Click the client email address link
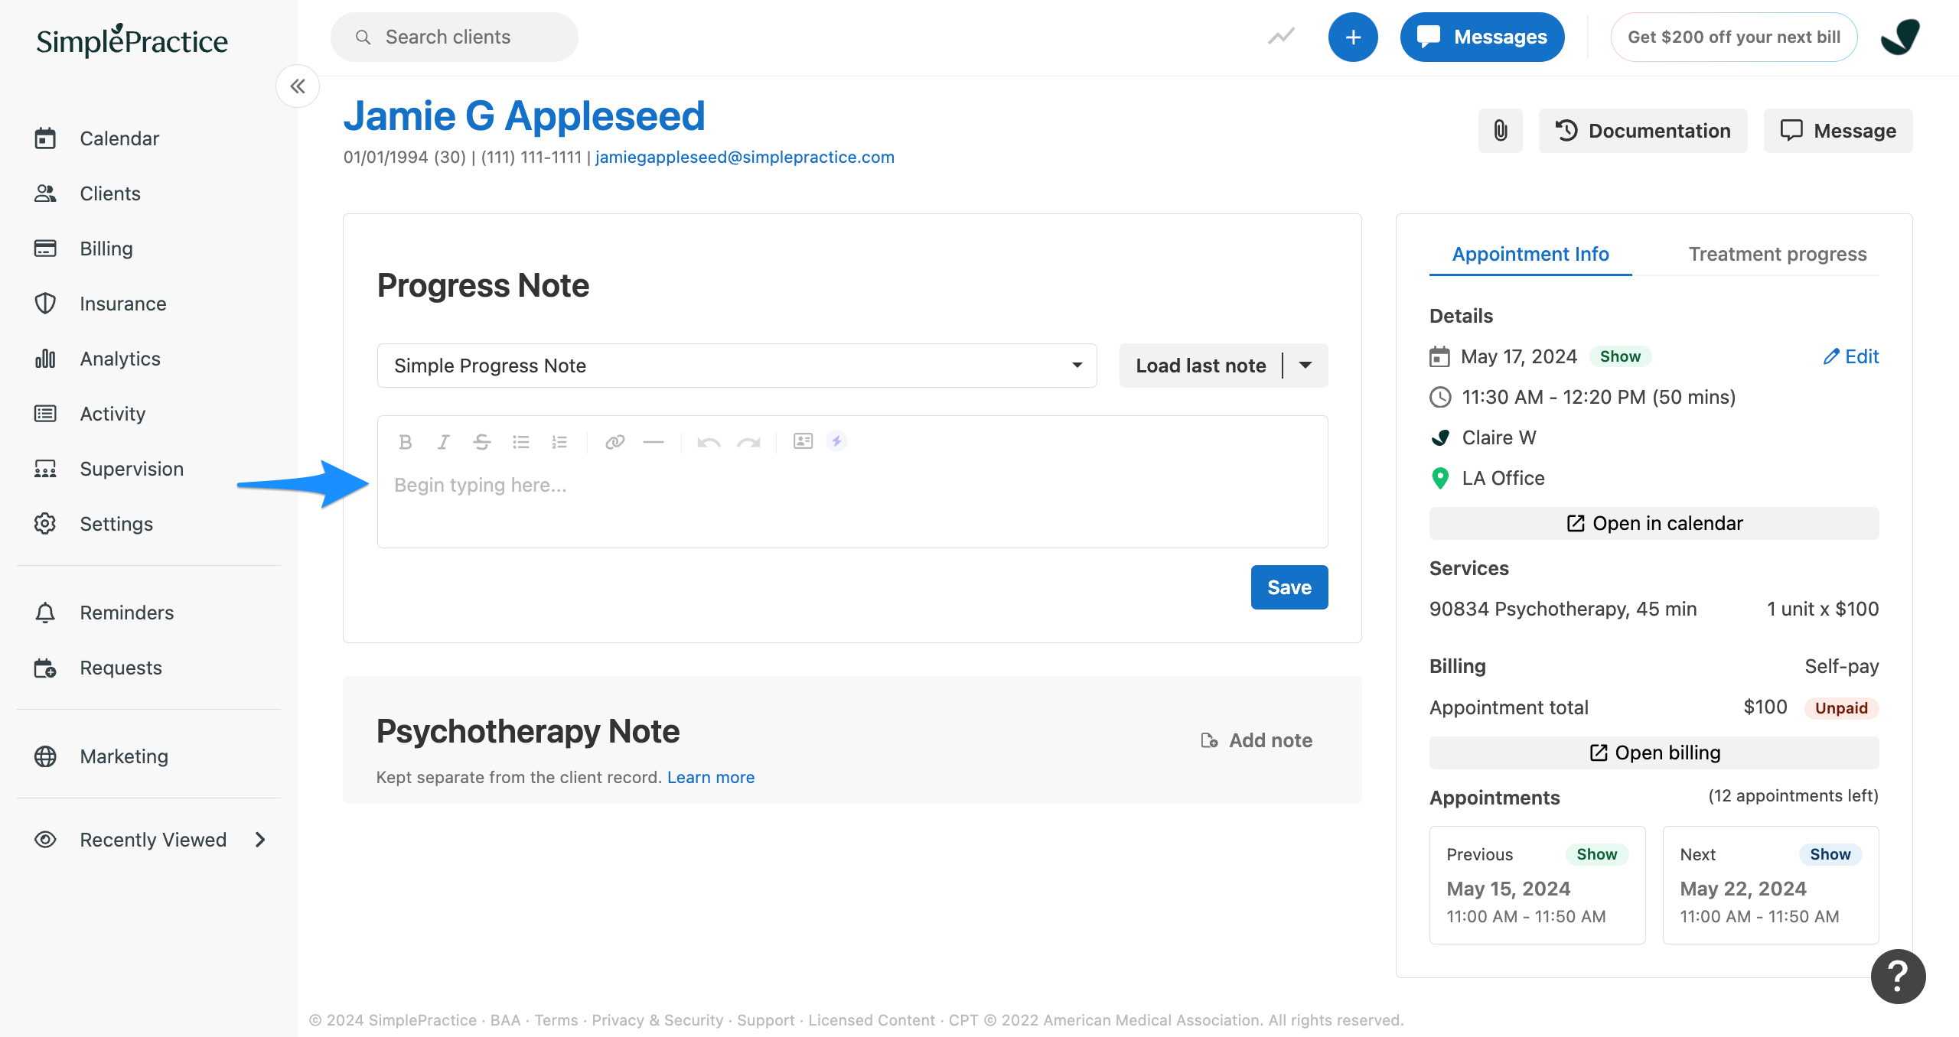The height and width of the screenshot is (1037, 1959). 745,157
